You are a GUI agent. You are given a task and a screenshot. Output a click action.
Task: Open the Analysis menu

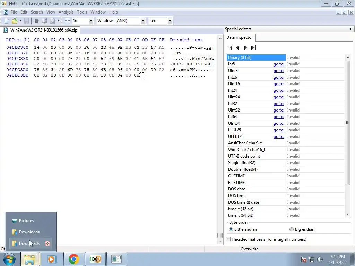[x=66, y=12]
